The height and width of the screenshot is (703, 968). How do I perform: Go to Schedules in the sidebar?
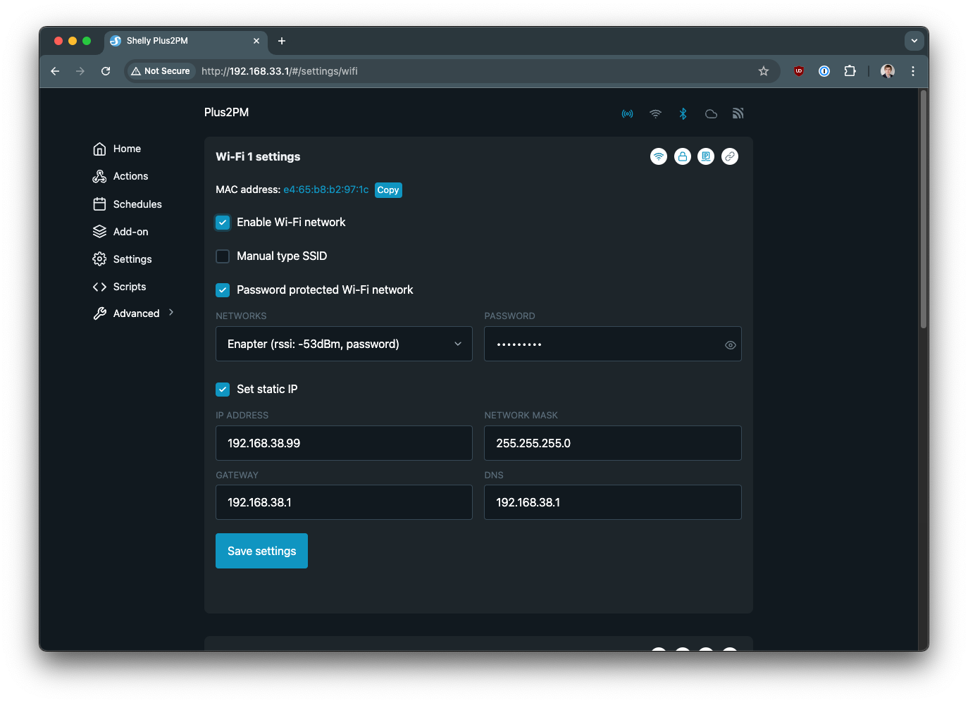coord(128,204)
